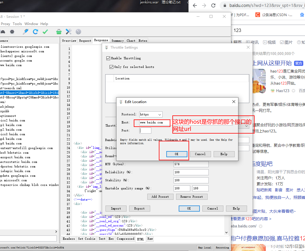Screen dimensions: 305x251
Task: Switch to the Summary tab
Action: [x=118, y=41]
